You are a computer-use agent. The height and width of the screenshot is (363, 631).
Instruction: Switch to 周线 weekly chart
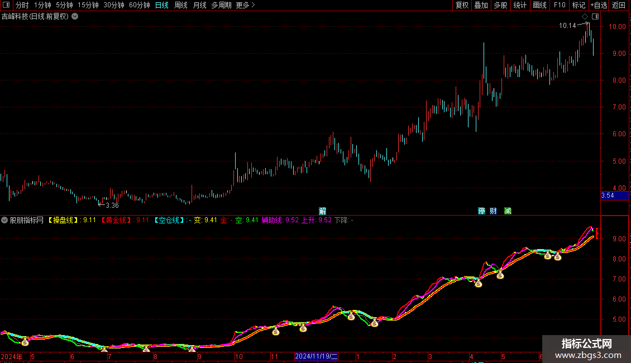[x=181, y=5]
